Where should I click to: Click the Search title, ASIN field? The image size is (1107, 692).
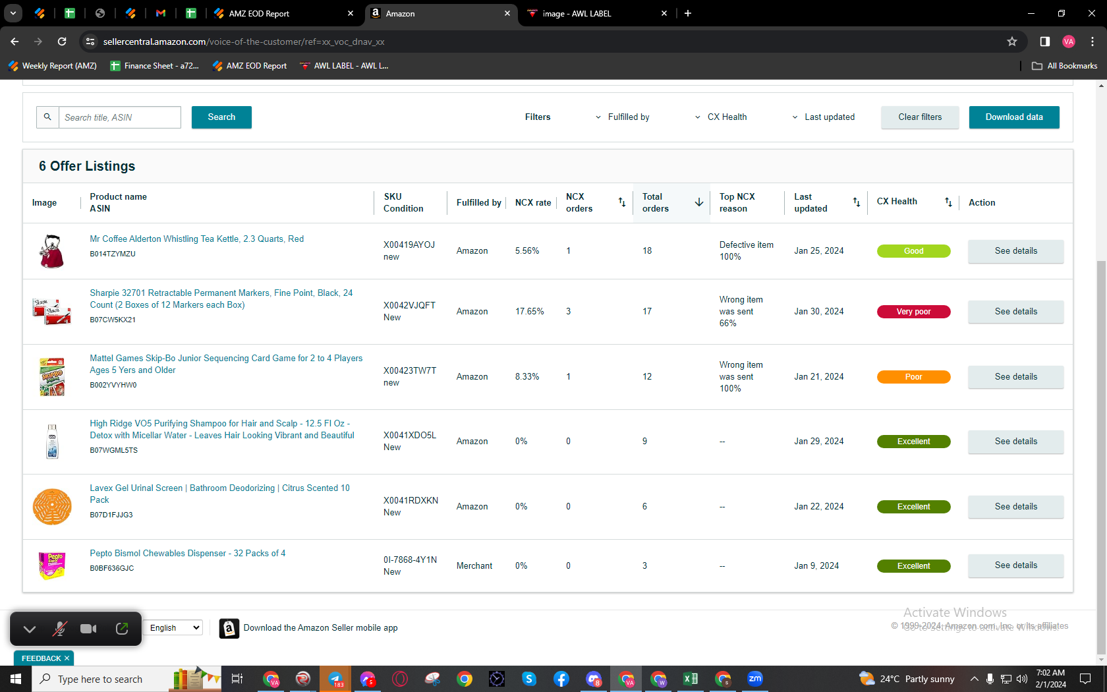coord(120,117)
